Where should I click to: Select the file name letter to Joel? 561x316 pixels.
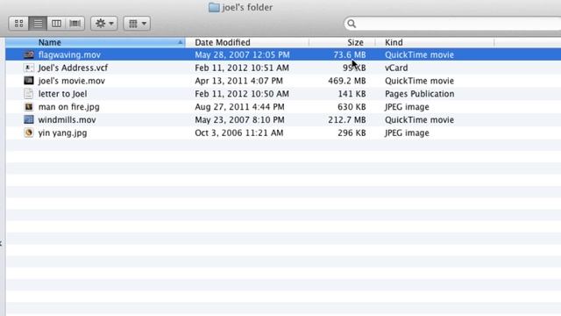coord(62,94)
